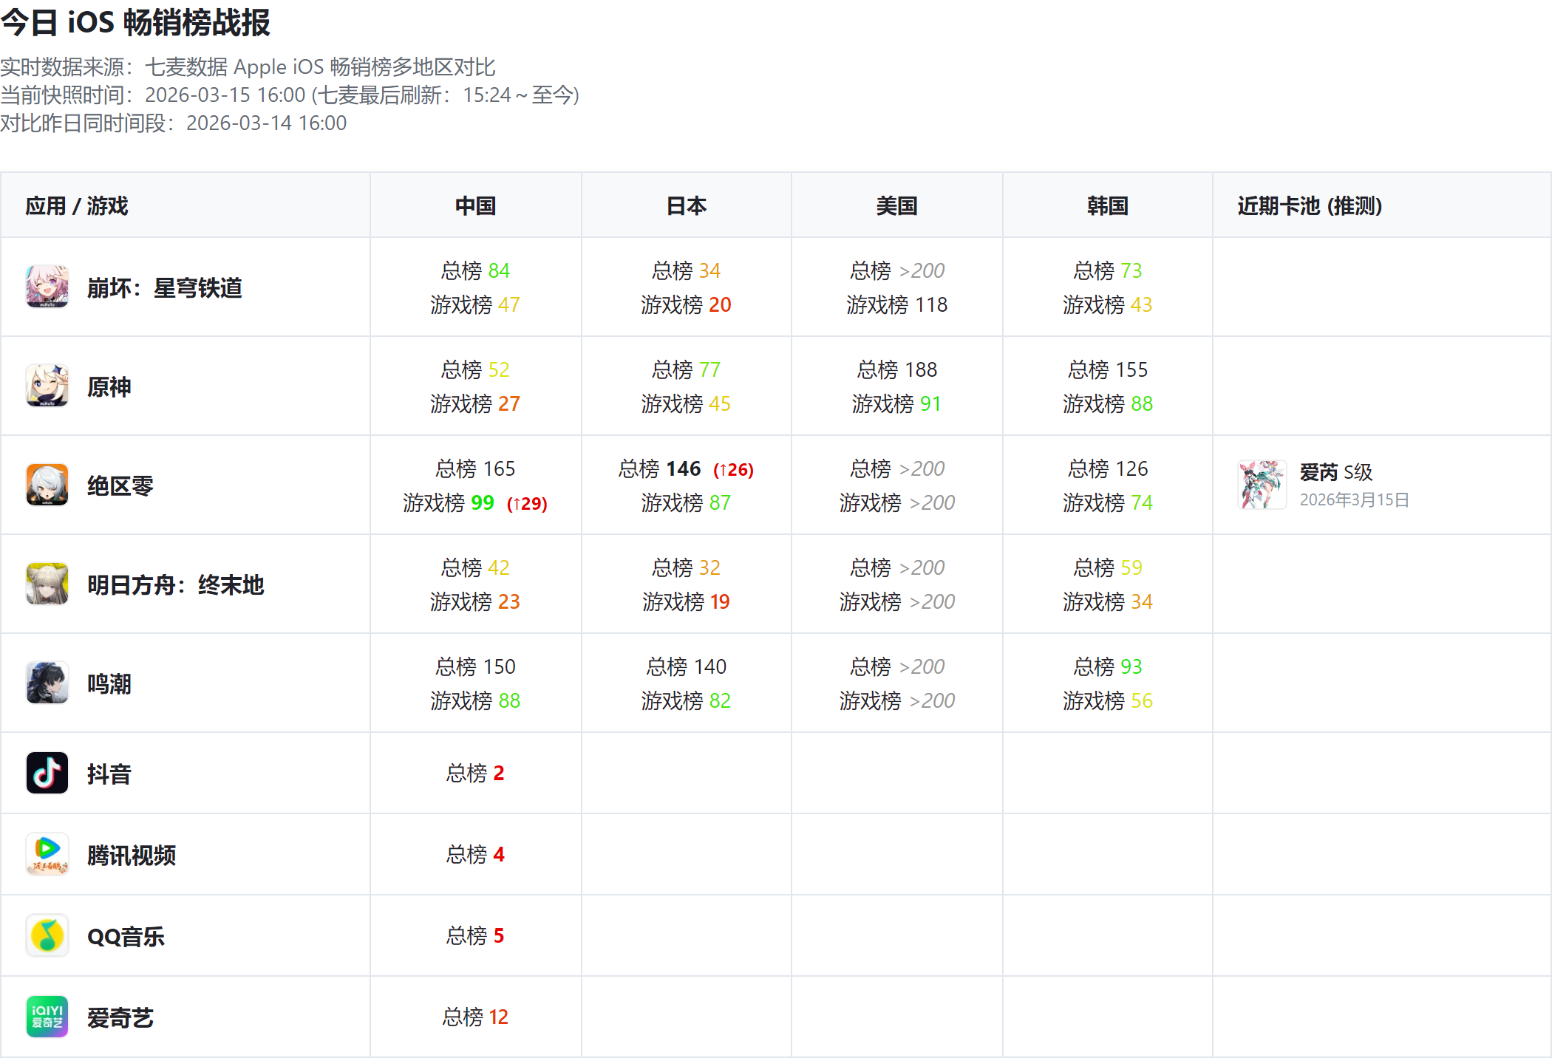Click the 腾讯视频 app icon
1552x1058 pixels.
(47, 854)
